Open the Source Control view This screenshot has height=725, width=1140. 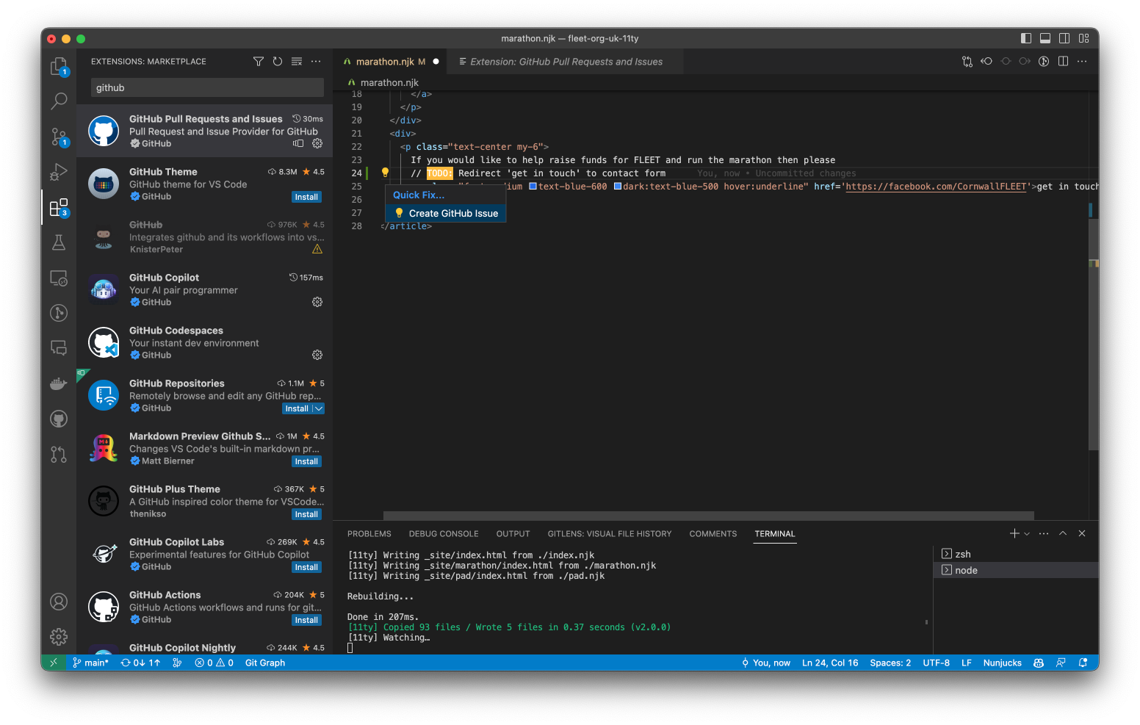coord(59,137)
